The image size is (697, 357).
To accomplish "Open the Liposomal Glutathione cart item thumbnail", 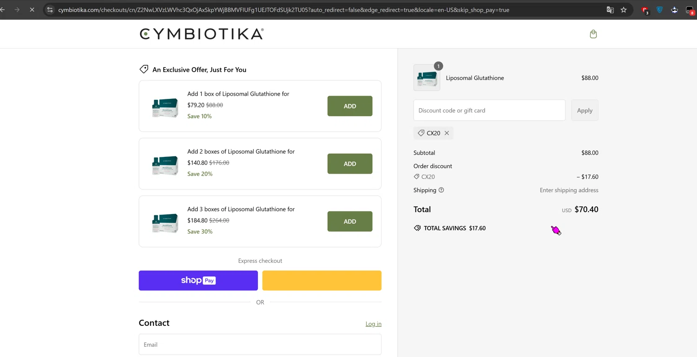I will (427, 78).
